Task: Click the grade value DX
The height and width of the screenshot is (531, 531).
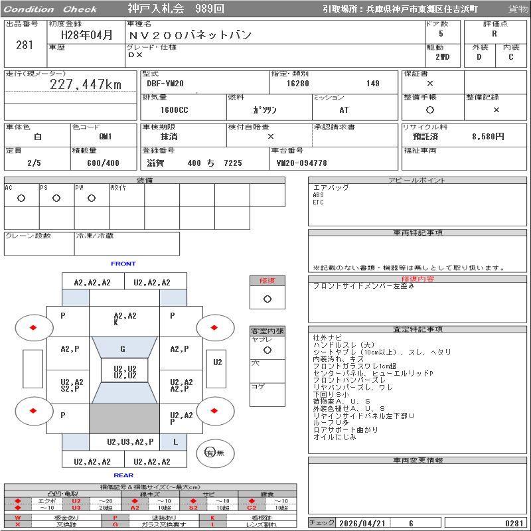Action: point(135,55)
